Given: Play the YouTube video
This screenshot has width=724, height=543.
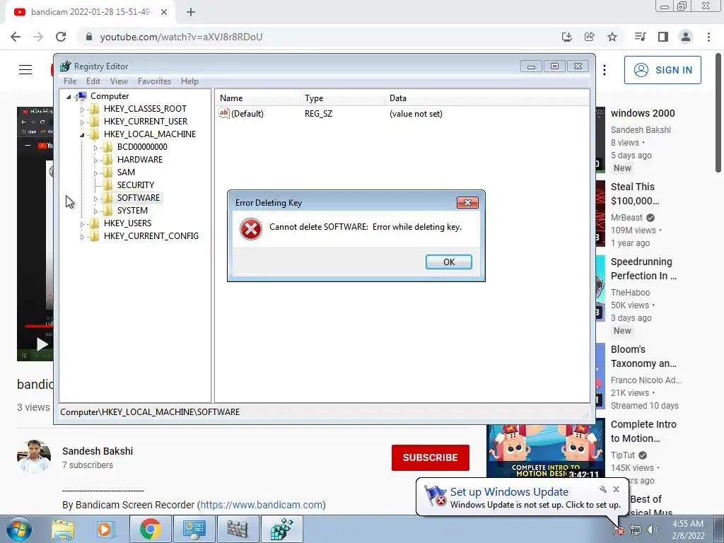Looking at the screenshot, I should (42, 344).
